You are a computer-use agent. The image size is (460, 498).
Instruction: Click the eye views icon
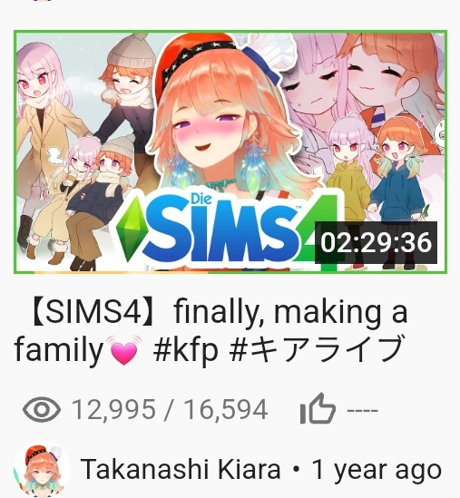[x=42, y=409]
